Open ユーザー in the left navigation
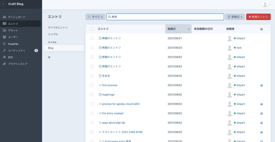Viewport: 275px width, 142px height. click(x=13, y=37)
